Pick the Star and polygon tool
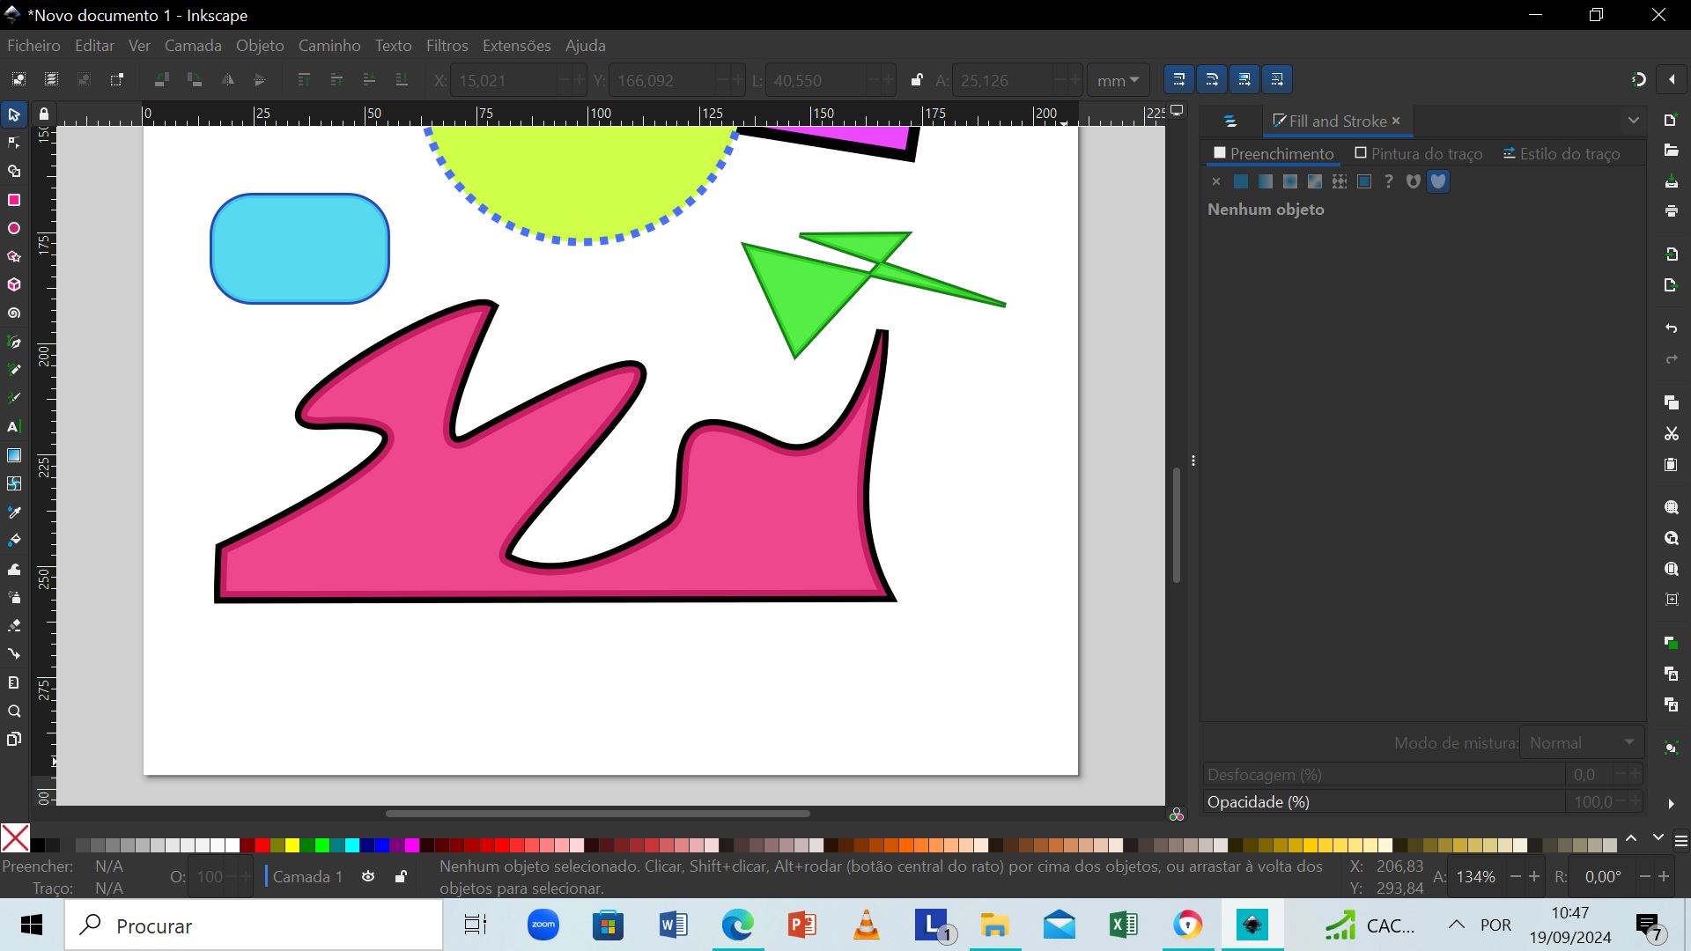The height and width of the screenshot is (951, 1691). click(x=14, y=256)
